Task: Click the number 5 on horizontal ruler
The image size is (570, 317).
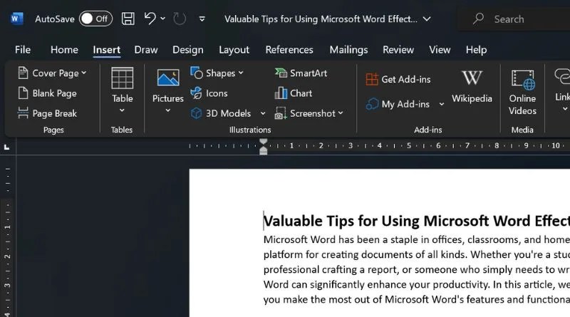Action: (409, 146)
